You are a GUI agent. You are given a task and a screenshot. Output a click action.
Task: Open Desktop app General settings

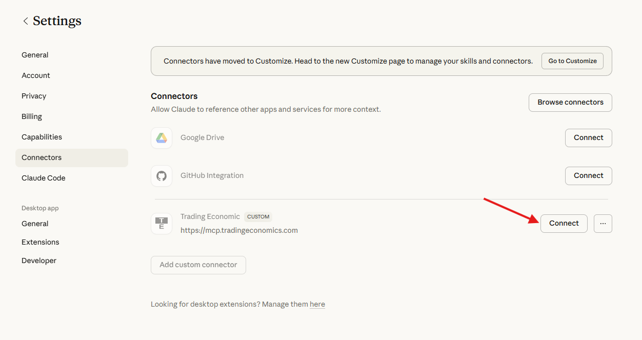(x=35, y=224)
